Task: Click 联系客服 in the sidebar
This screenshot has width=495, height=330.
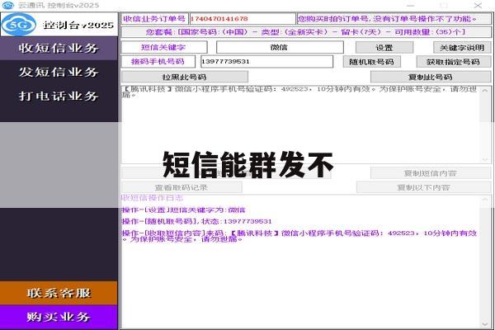Action: [59, 293]
